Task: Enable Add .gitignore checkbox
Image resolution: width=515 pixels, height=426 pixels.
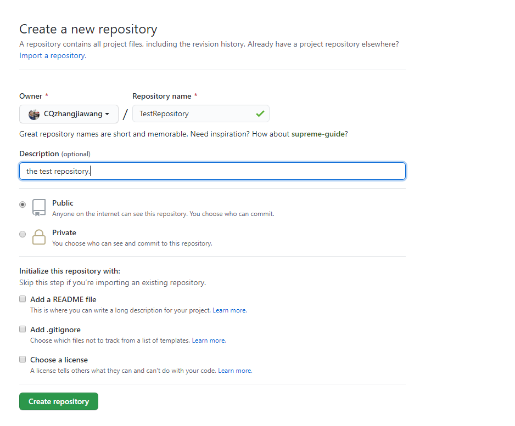Action: point(23,329)
